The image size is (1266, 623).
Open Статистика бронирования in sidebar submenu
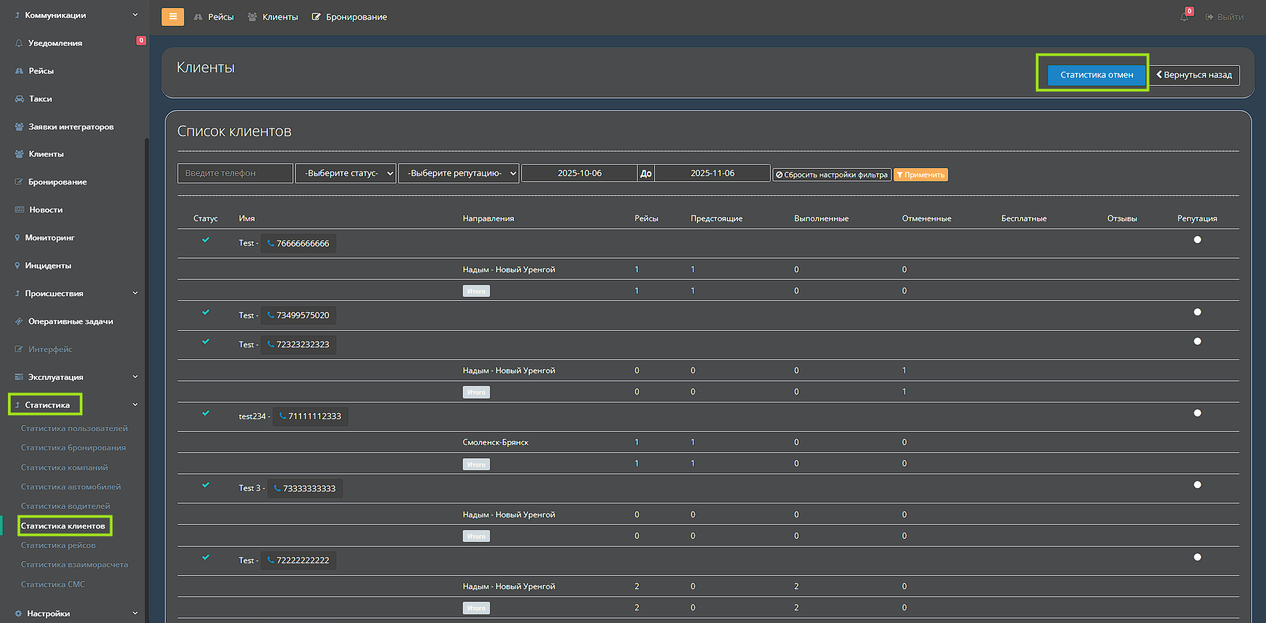tap(73, 448)
